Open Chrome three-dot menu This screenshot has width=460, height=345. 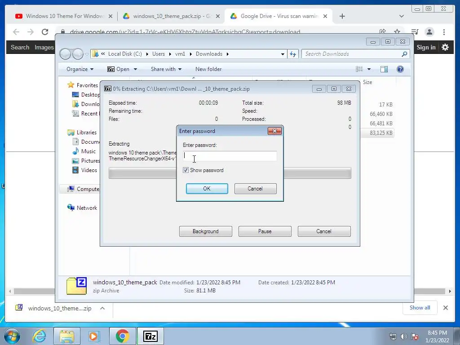coord(444,32)
